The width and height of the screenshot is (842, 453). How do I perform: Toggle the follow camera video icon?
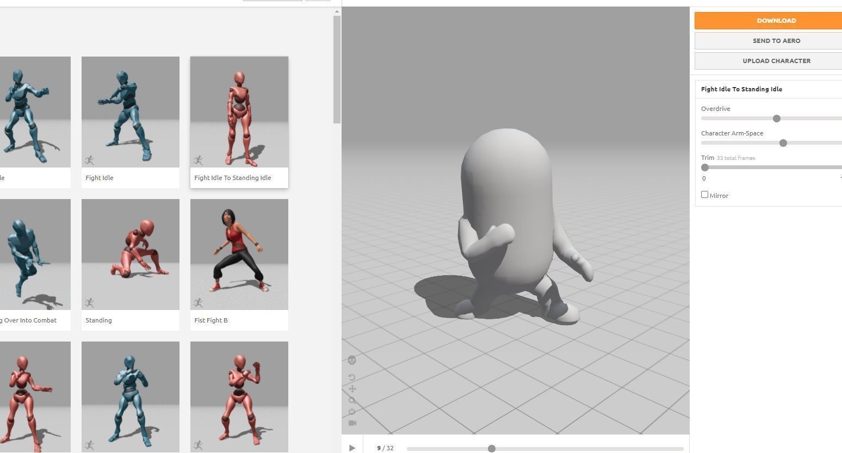click(x=352, y=423)
